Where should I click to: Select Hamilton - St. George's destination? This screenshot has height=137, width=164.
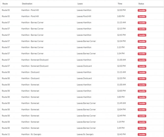pyautogui.click(x=31, y=134)
